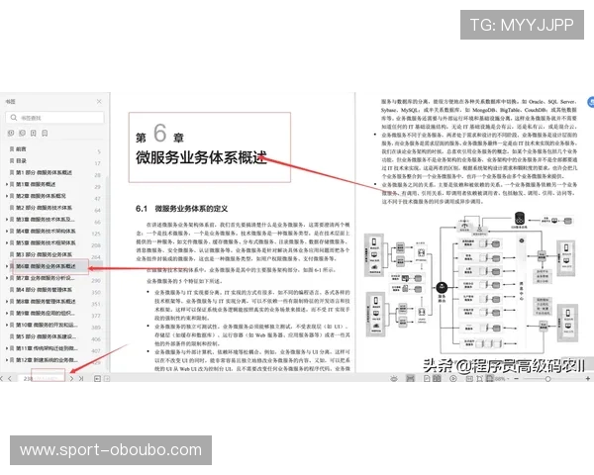The height and width of the screenshot is (475, 594).
Task: Expand the 第9章 bookmark arrow
Action: click(7, 314)
